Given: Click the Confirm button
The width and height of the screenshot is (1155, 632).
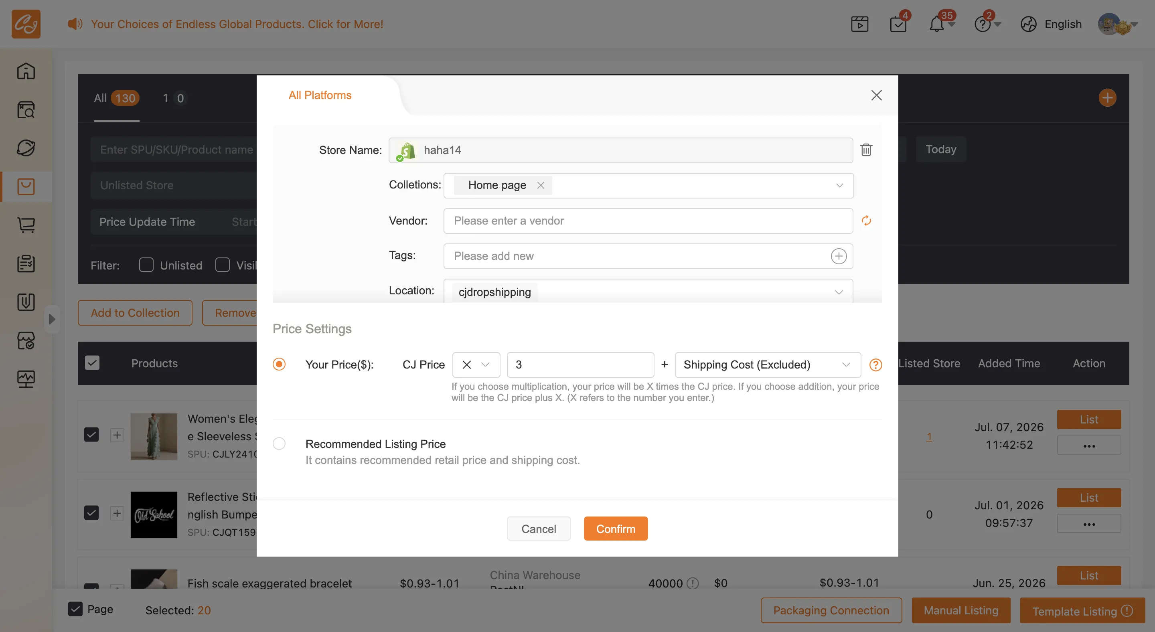Looking at the screenshot, I should tap(616, 529).
